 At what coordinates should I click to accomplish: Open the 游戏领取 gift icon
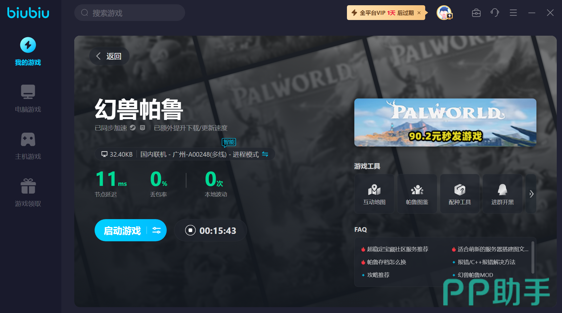(x=28, y=186)
